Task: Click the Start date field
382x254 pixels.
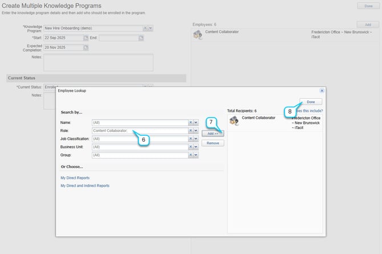Action: coord(63,38)
